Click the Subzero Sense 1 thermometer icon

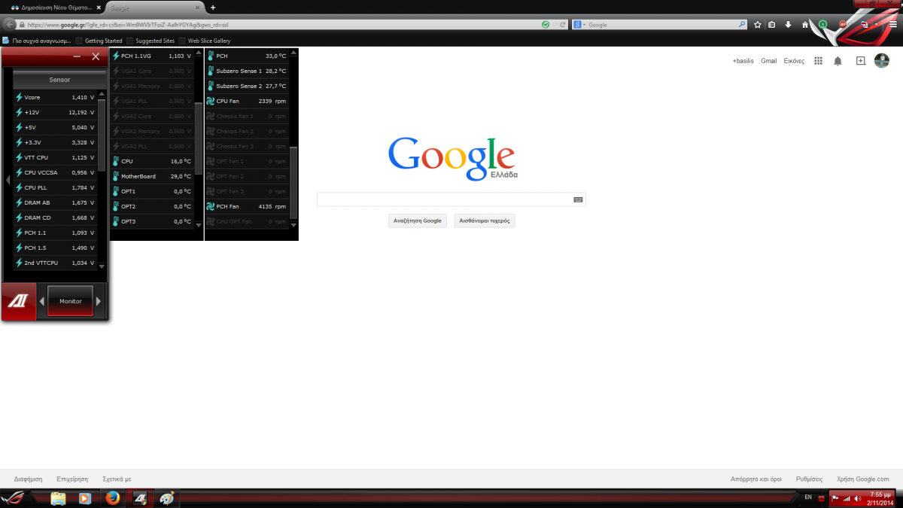(x=211, y=71)
